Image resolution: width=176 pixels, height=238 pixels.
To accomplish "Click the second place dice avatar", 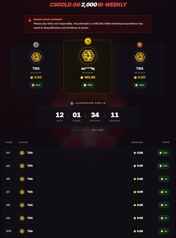I will point(36,57).
